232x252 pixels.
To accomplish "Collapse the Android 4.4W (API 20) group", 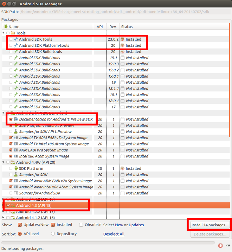I will point(4,162).
